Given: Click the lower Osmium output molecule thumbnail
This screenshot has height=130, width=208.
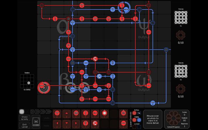Looking at the screenshot, I should pos(181,71).
